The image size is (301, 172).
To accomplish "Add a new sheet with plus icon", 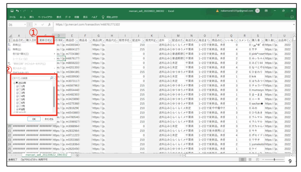I will pos(77,155).
